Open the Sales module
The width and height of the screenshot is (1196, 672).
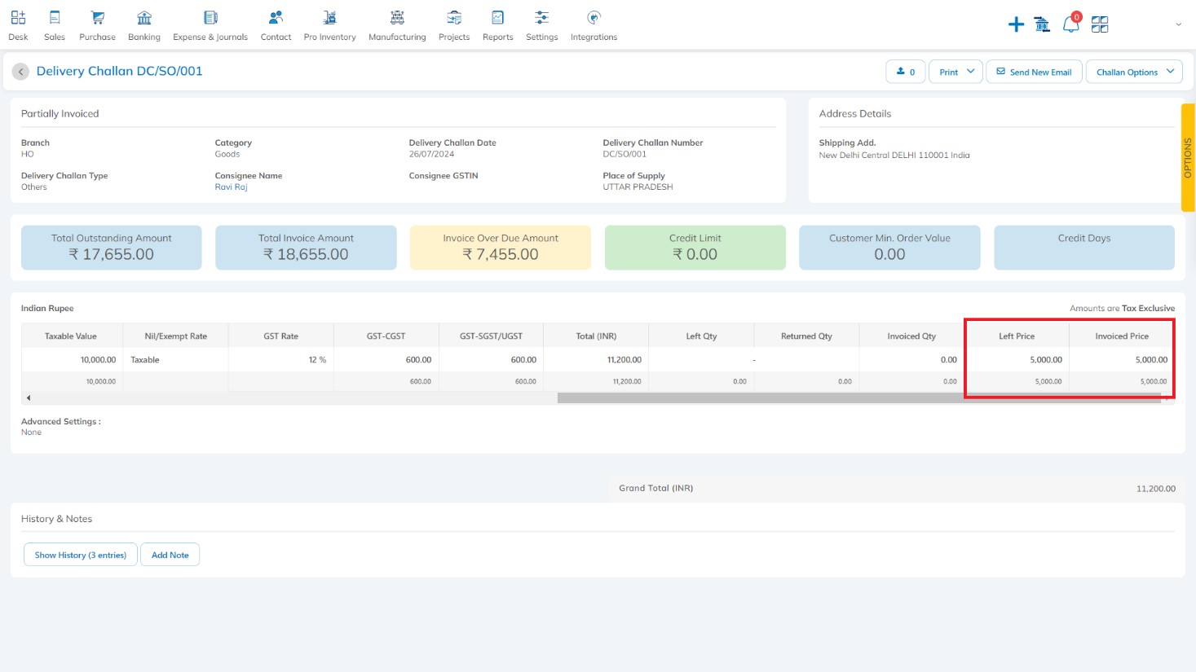55,26
